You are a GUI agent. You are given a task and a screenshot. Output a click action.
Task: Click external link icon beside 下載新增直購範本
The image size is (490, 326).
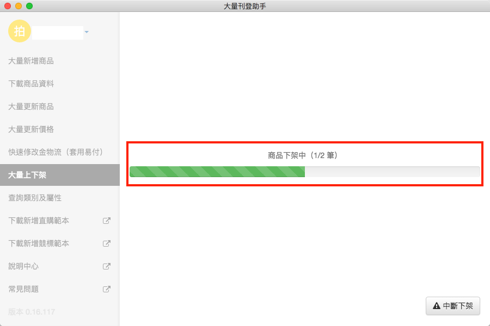[107, 221]
